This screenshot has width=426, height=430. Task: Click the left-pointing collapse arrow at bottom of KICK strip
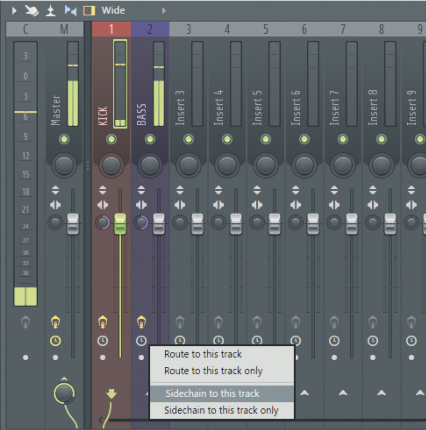[101, 419]
